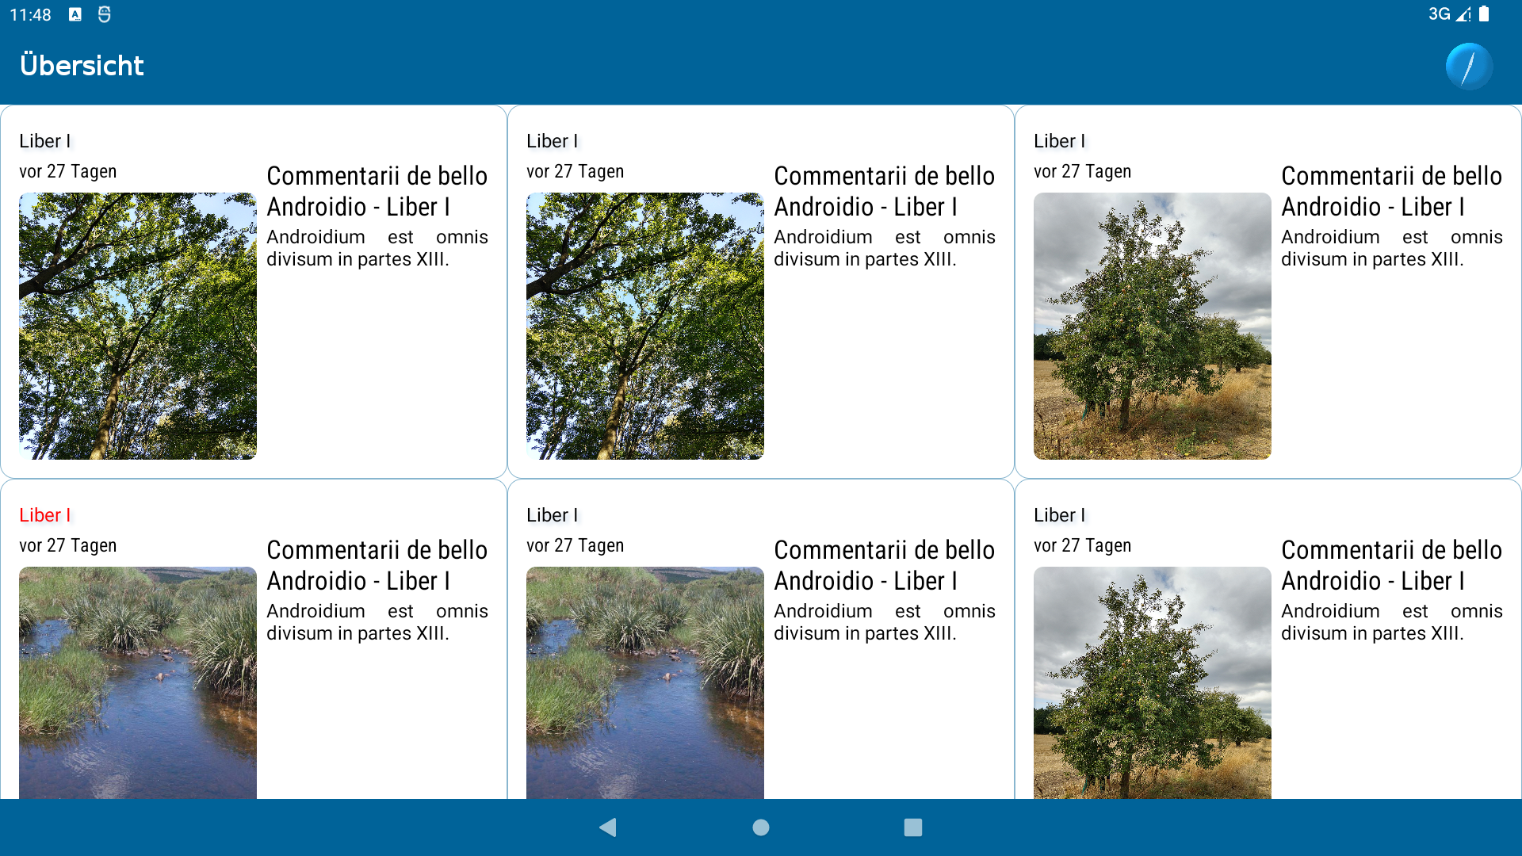Tap the blue feather icon in header
Viewport: 1522px width, 856px height.
click(1469, 66)
